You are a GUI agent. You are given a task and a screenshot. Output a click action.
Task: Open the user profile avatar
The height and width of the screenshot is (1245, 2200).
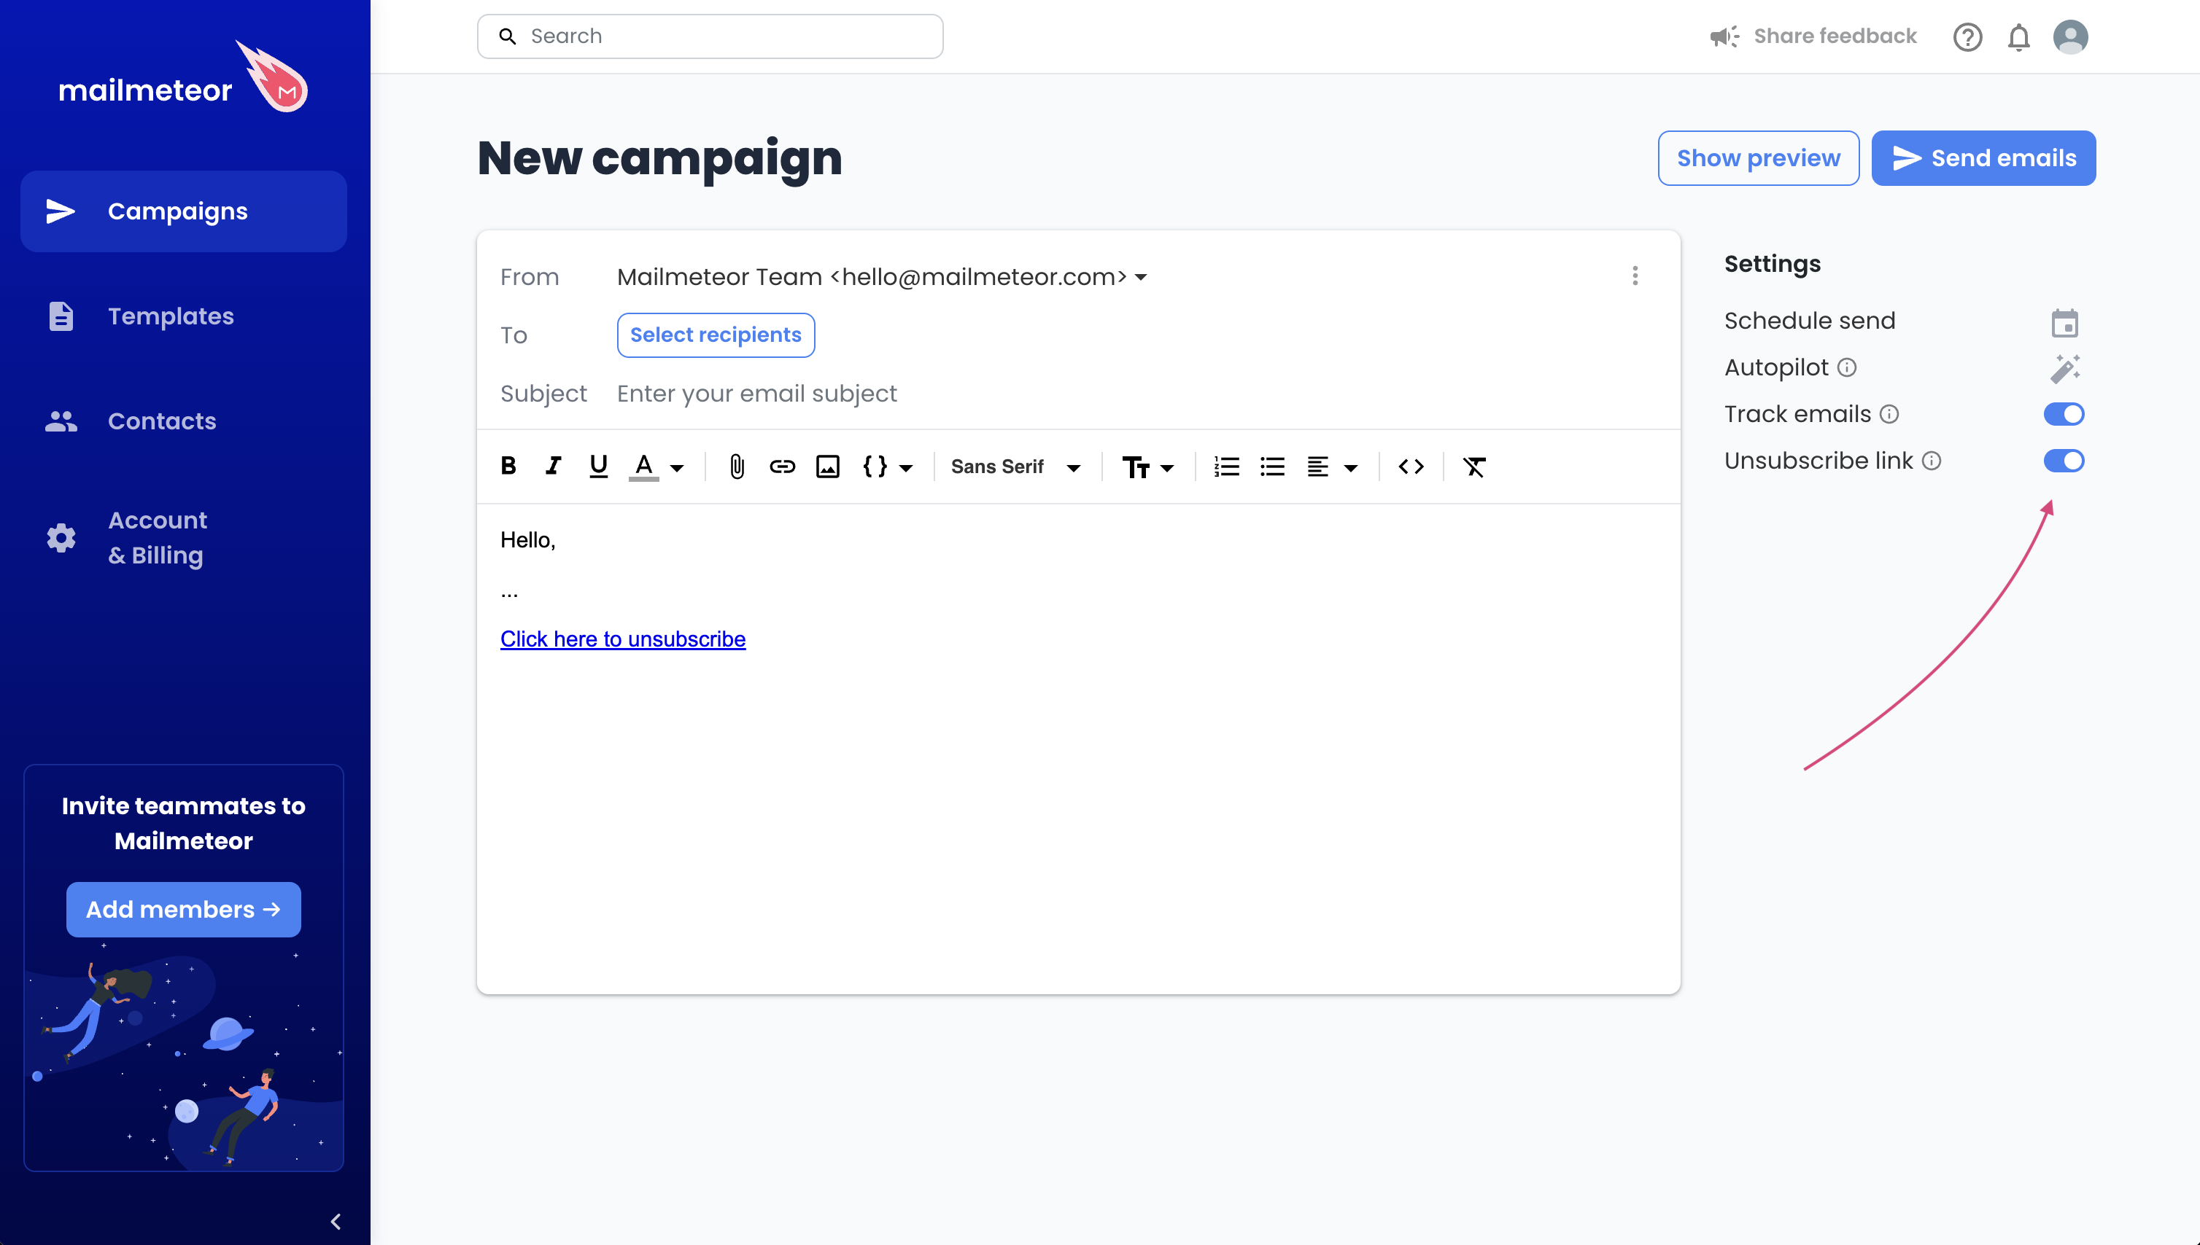tap(2070, 36)
